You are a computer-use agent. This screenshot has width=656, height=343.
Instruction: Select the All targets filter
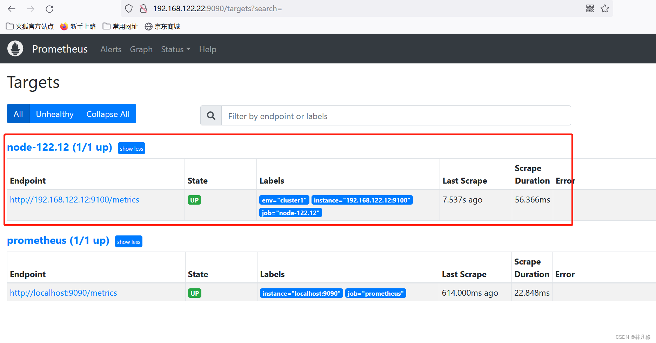tap(18, 114)
